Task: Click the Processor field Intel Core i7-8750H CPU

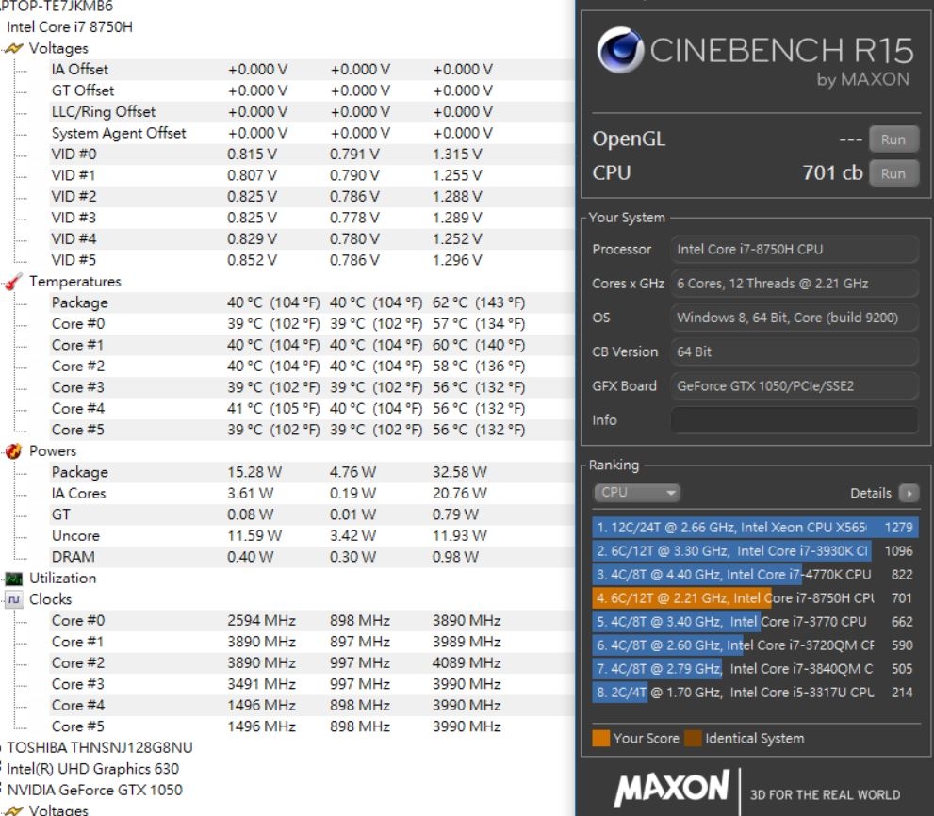Action: coord(794,249)
